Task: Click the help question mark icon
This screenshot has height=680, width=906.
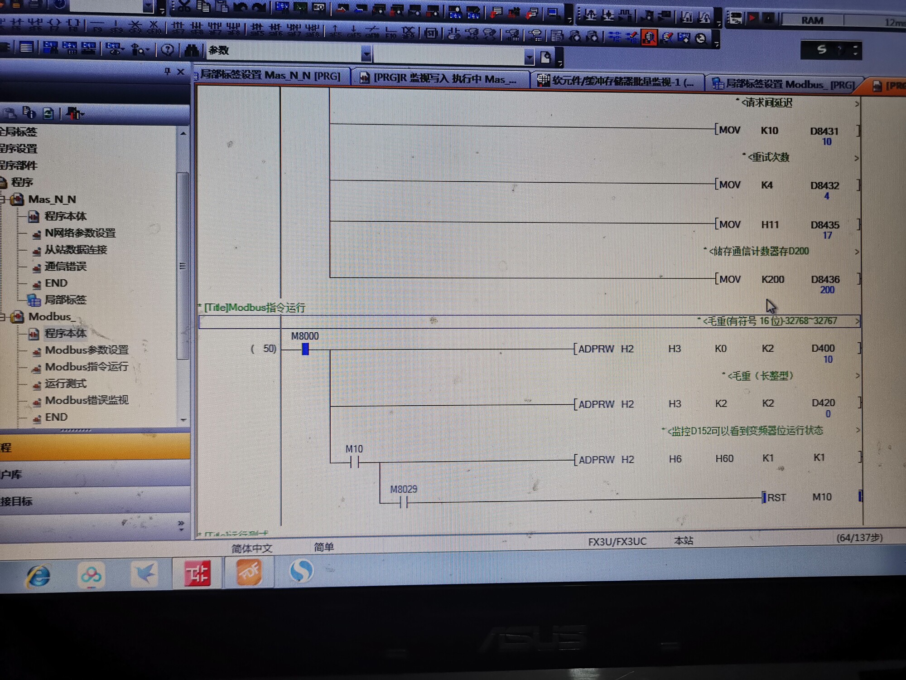Action: [167, 50]
